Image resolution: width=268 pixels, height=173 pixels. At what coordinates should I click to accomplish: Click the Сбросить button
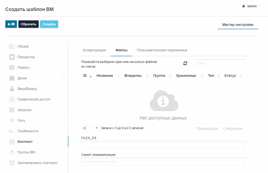click(x=29, y=24)
